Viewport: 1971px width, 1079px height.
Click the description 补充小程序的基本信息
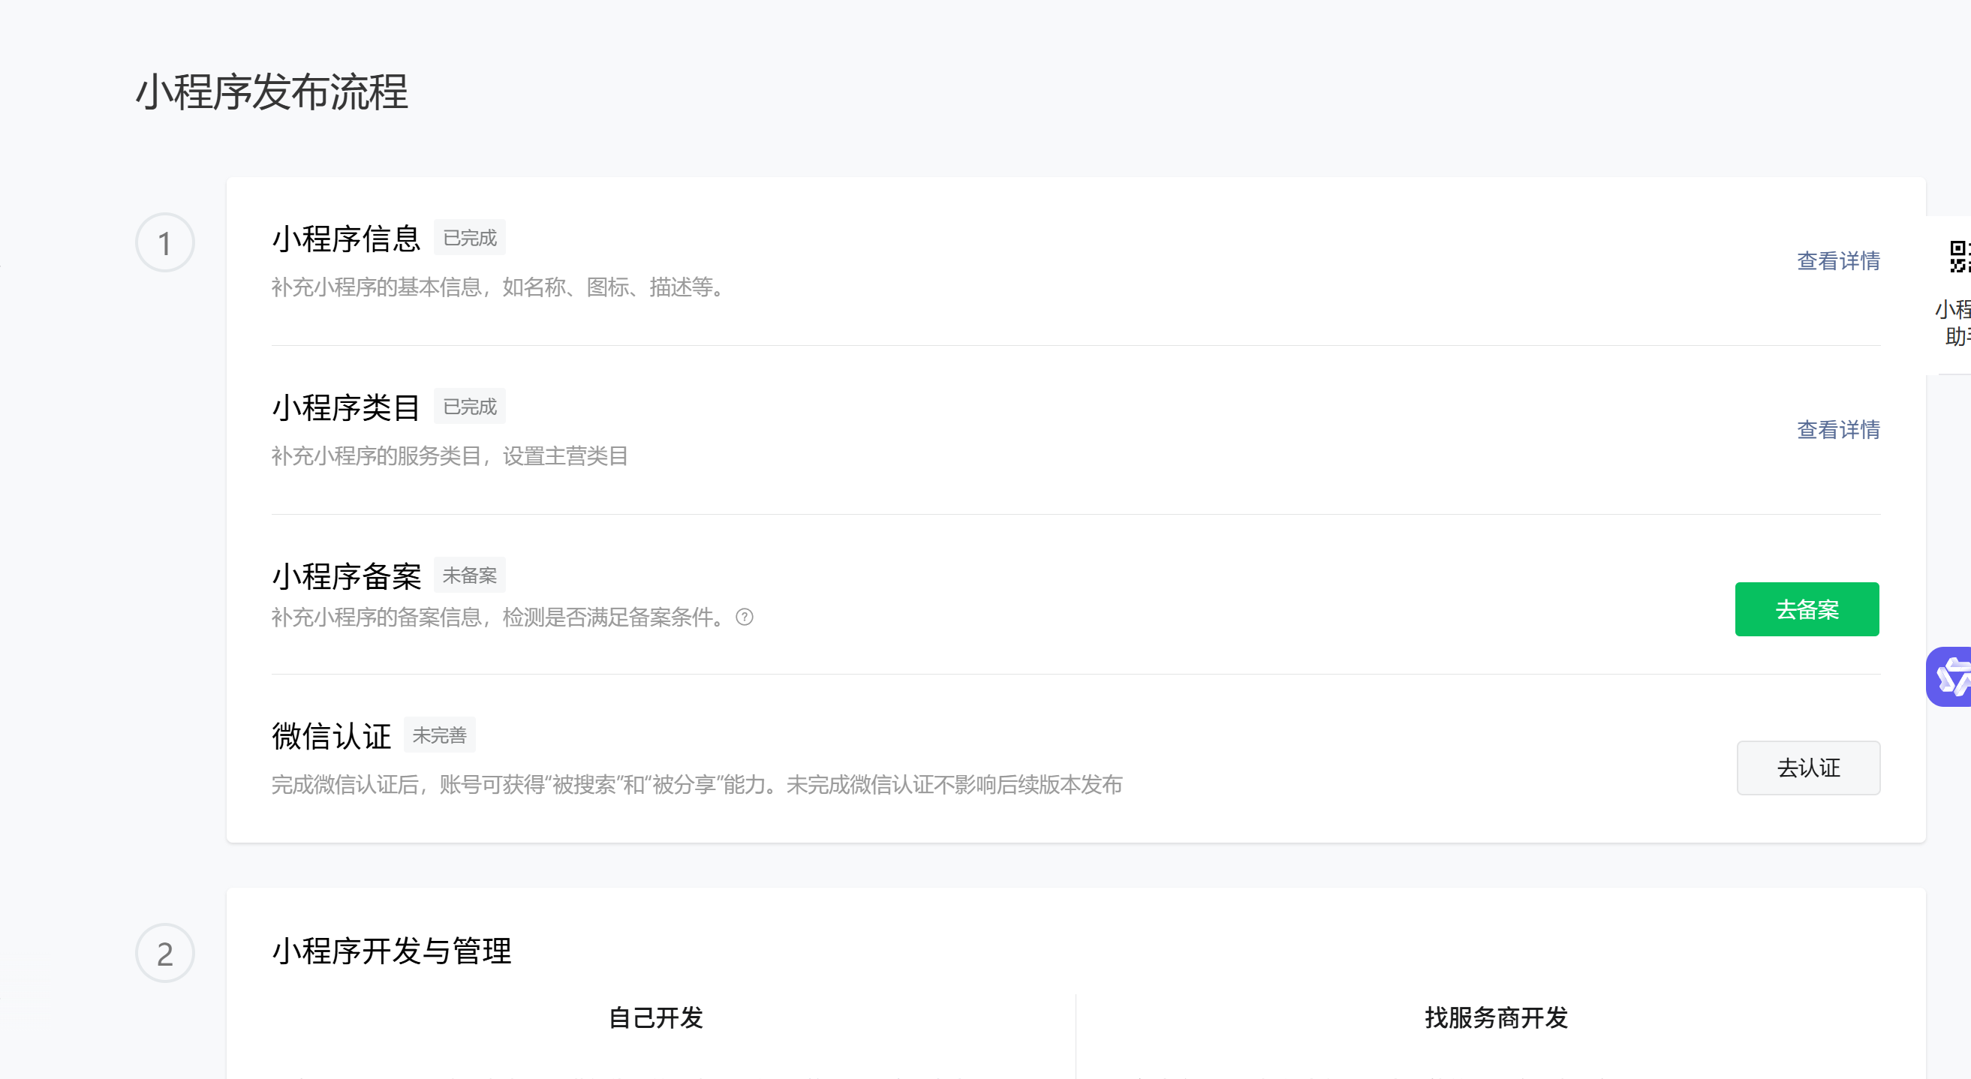(499, 287)
